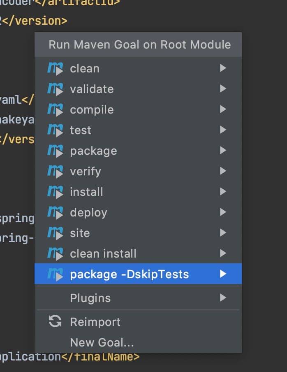Expand the package goal submenu arrow
This screenshot has width=287, height=372.
(223, 151)
